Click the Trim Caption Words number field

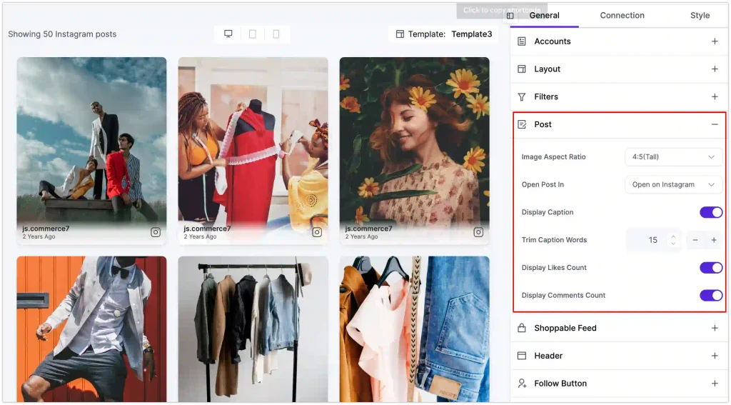tap(653, 240)
